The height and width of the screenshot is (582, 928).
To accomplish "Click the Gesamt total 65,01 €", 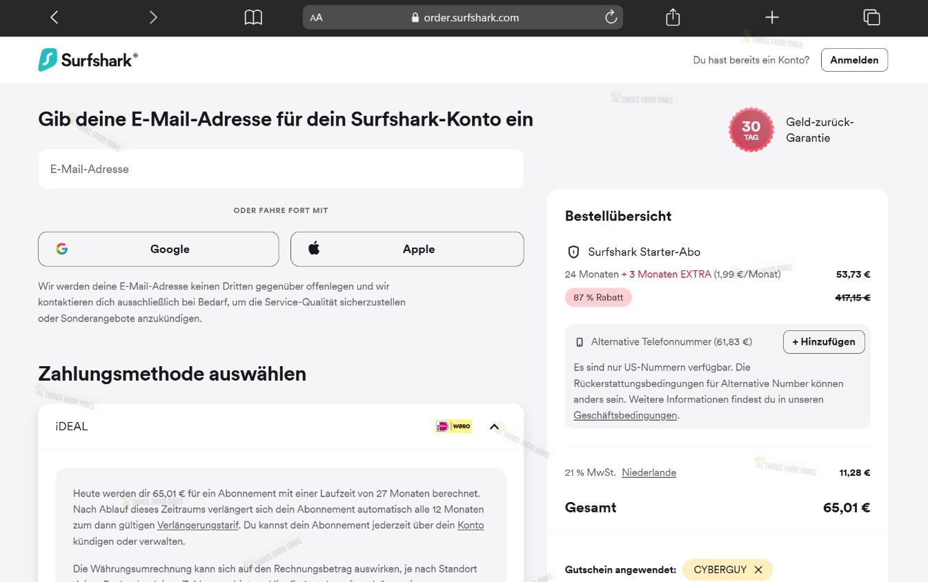I will point(847,508).
